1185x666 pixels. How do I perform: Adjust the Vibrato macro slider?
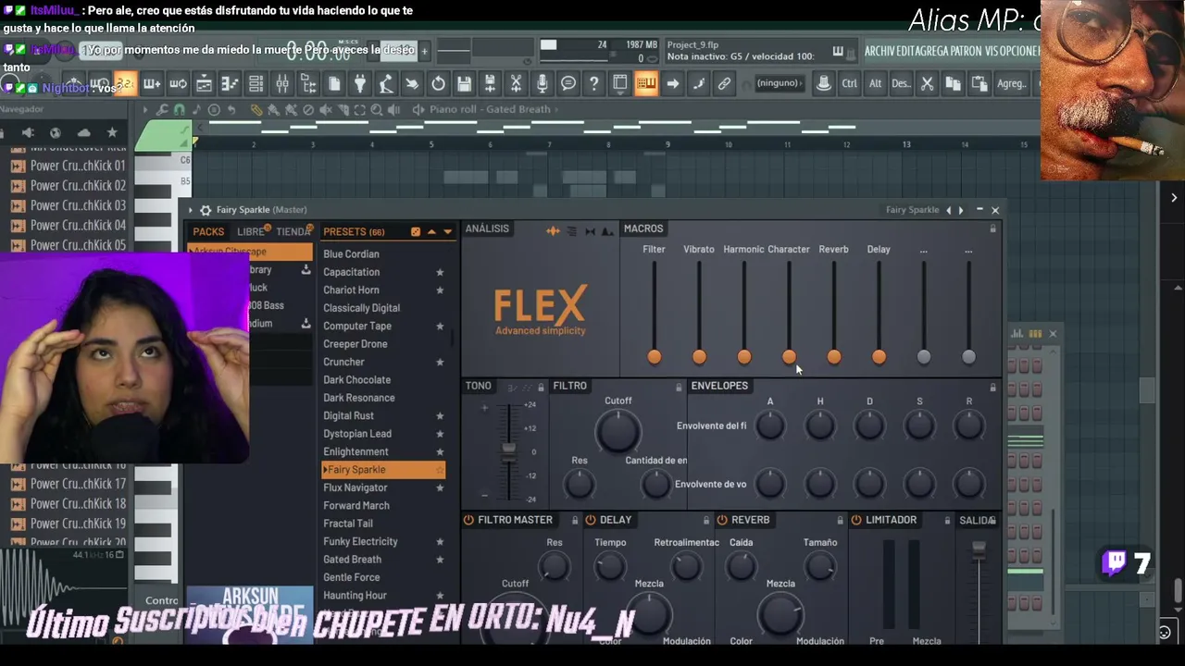[699, 357]
